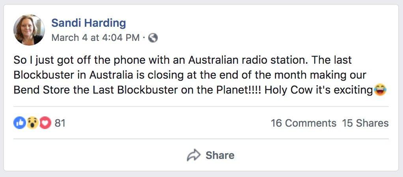This screenshot has width=403, height=177.
Task: Show the 16 Comments on the post
Action: tap(303, 123)
